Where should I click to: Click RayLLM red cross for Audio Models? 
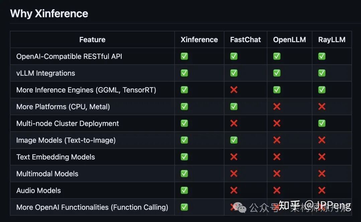pyautogui.click(x=322, y=191)
